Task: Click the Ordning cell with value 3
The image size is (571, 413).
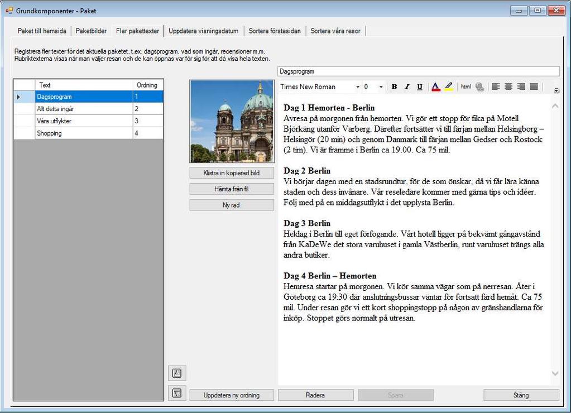Action: (148, 121)
